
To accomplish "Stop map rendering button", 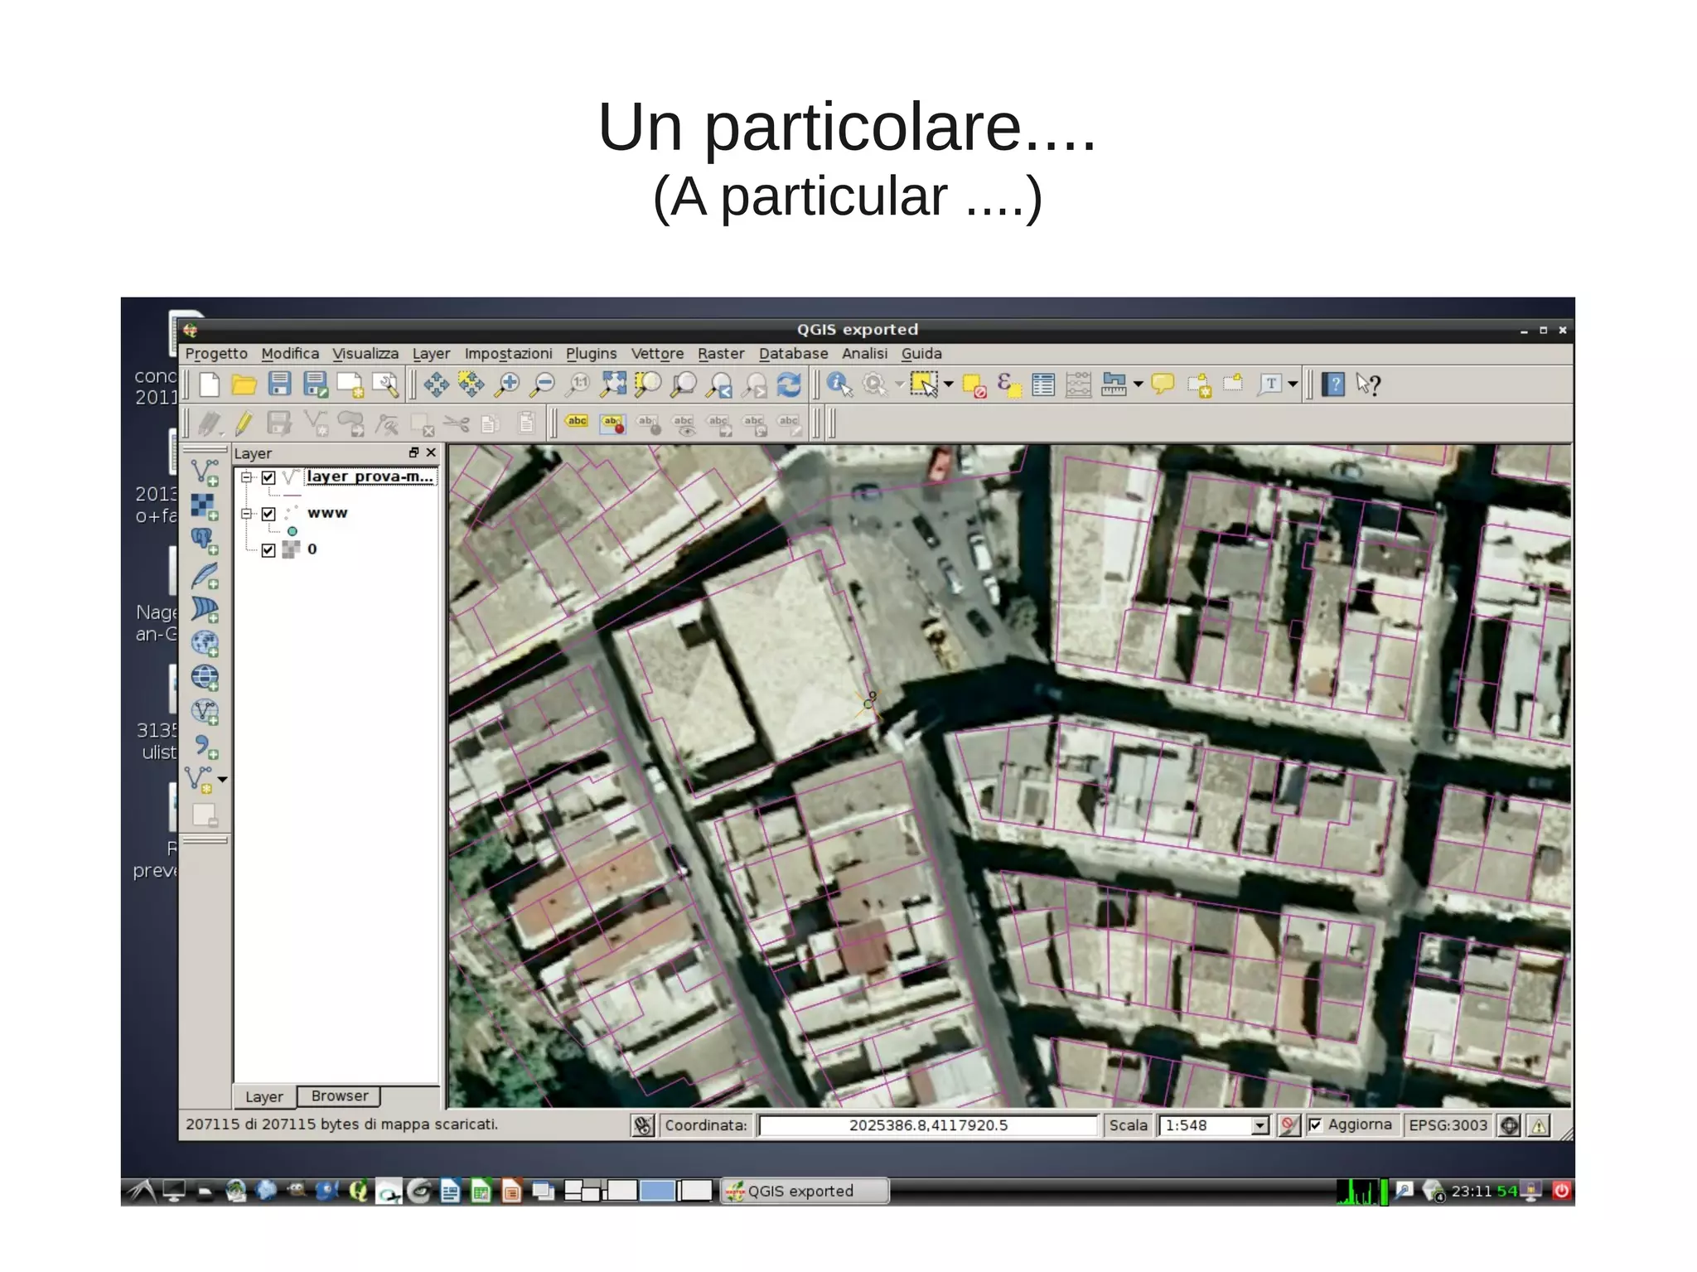I will (1288, 1125).
